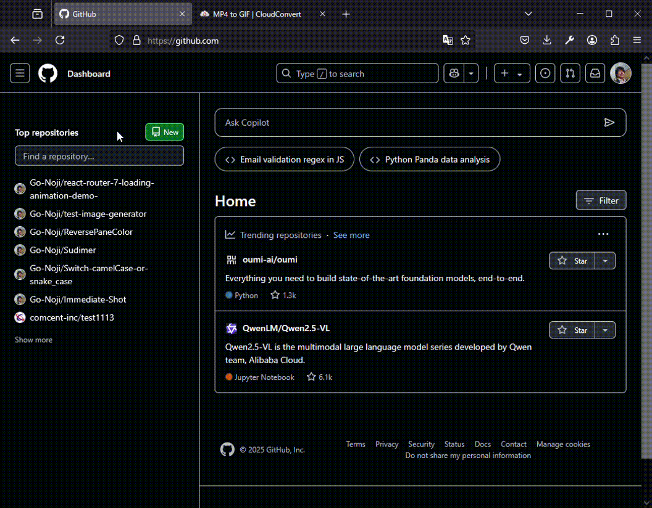Screen dimensions: 652x508
Task: Bookmark this page with the star icon
Action: pyautogui.click(x=466, y=40)
